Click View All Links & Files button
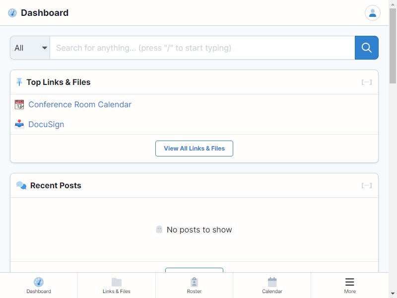The width and height of the screenshot is (397, 298). [194, 149]
